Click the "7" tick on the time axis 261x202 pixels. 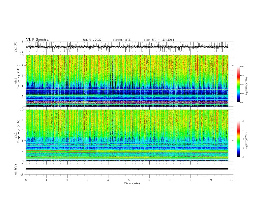pyautogui.click(x=170, y=180)
